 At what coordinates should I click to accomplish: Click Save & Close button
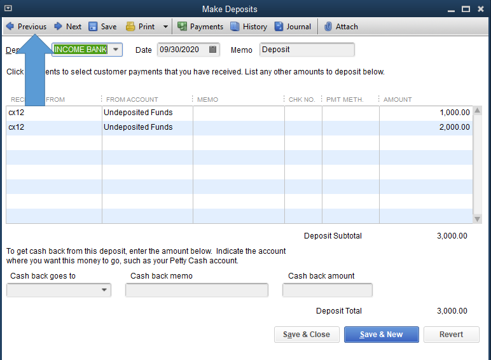307,335
